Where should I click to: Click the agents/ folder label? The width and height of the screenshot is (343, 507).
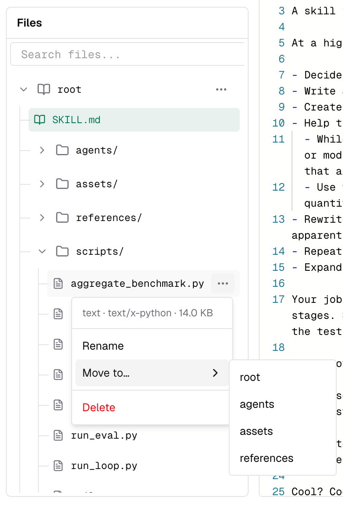96,150
